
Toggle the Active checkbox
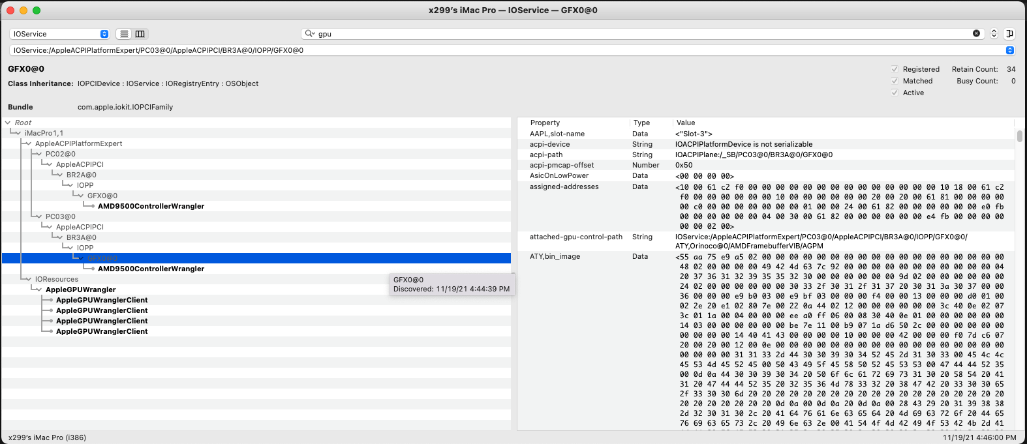point(895,93)
